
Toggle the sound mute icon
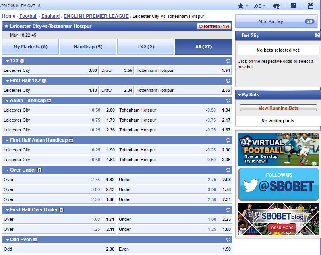tap(277, 6)
